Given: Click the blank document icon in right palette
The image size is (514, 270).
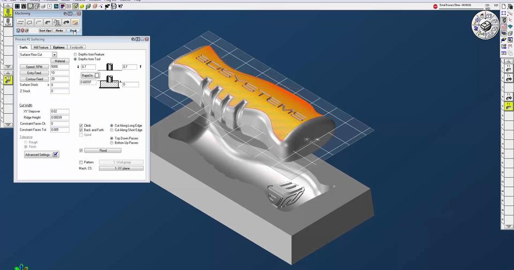Looking at the screenshot, I should point(504,6).
